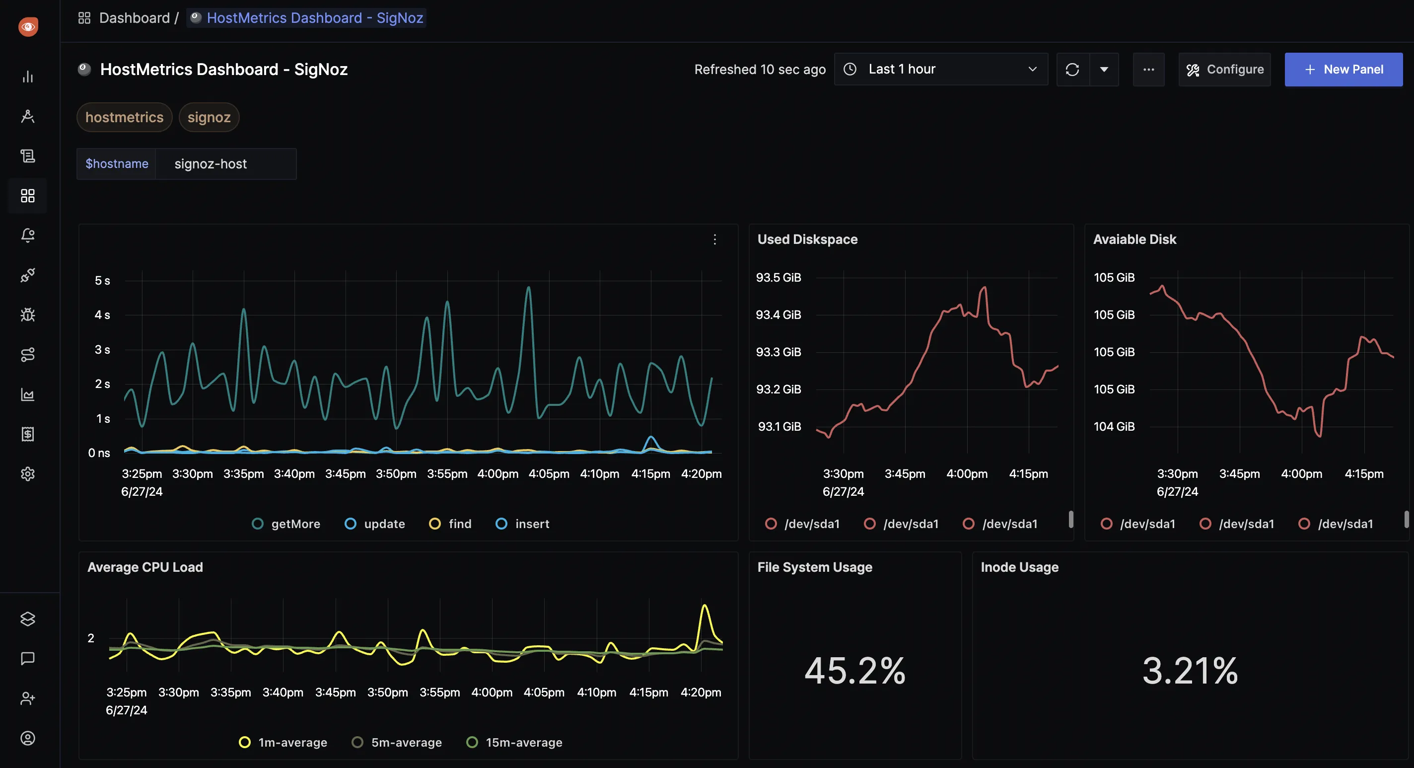Image resolution: width=1414 pixels, height=768 pixels.
Task: Open the dashboard ellipsis more-actions menu
Action: tap(1148, 69)
